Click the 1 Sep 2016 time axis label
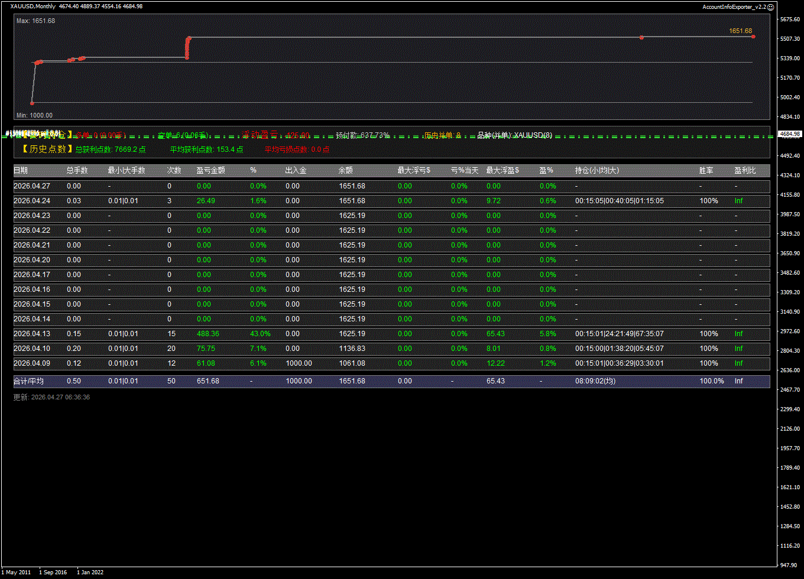This screenshot has width=804, height=579. point(53,572)
